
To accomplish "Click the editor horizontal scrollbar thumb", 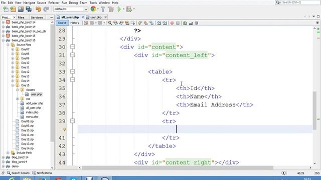I will pos(178,167).
